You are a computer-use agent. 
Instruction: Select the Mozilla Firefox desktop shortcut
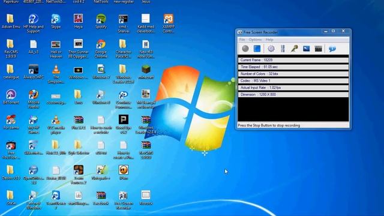34,99
